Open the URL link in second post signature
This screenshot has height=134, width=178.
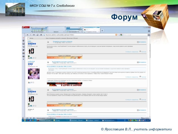tap(56, 82)
